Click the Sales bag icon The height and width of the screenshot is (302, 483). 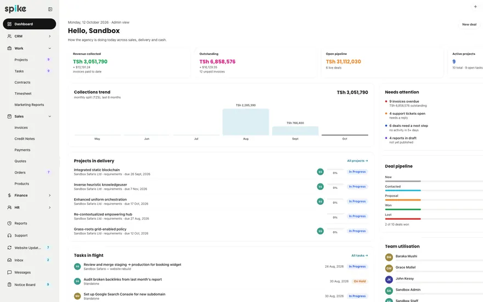(9, 116)
